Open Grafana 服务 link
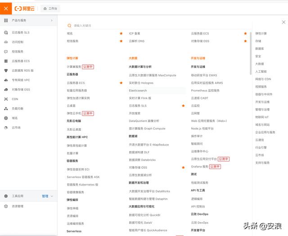Viewport: 288px width, 236px height. point(199,166)
